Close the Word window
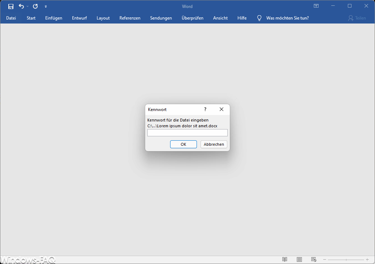The width and height of the screenshot is (375, 264). [366, 6]
